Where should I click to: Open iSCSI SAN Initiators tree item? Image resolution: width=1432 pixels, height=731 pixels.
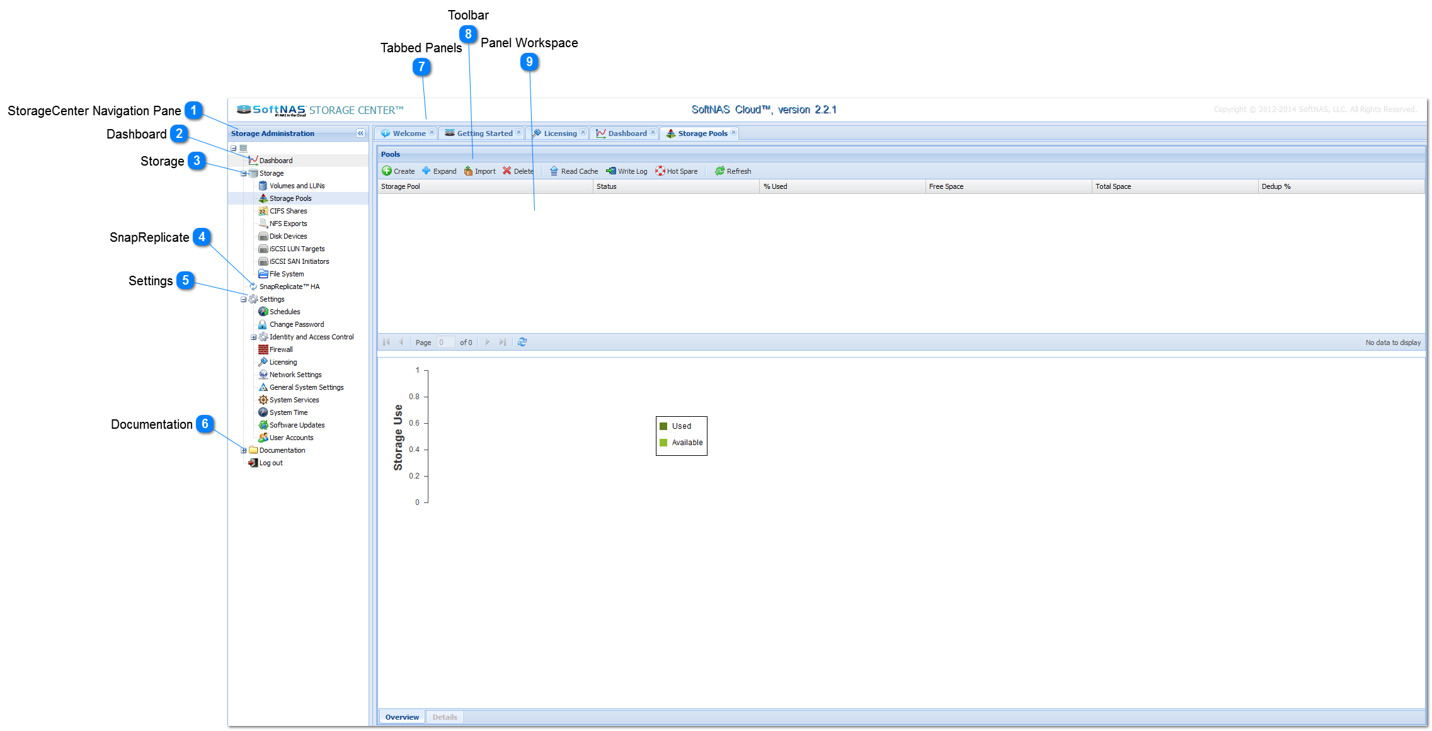click(x=299, y=261)
